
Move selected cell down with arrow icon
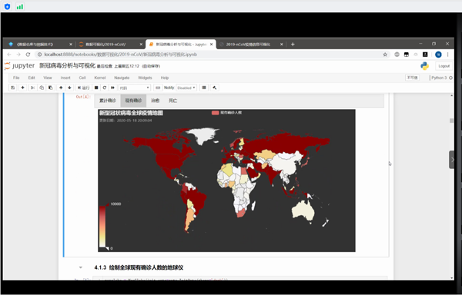coord(69,88)
